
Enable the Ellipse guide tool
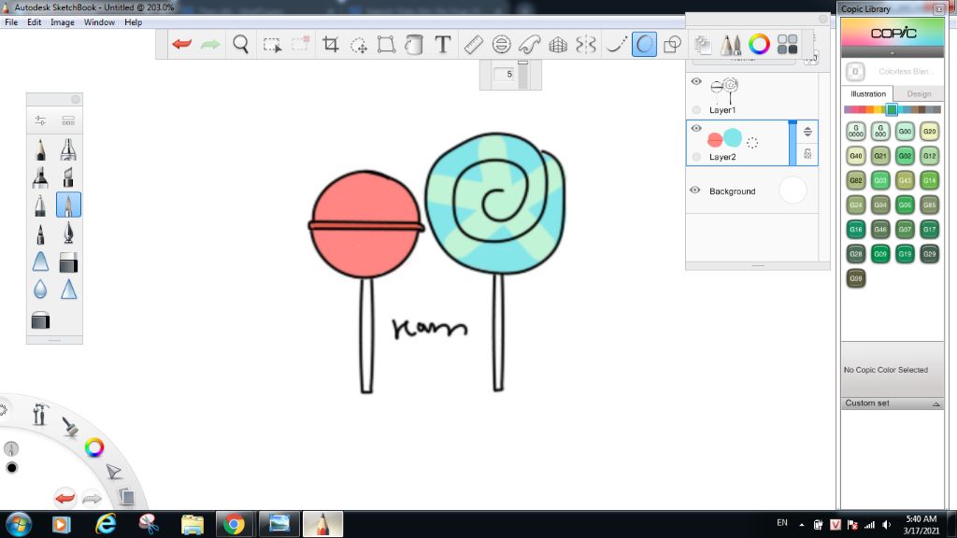point(501,44)
